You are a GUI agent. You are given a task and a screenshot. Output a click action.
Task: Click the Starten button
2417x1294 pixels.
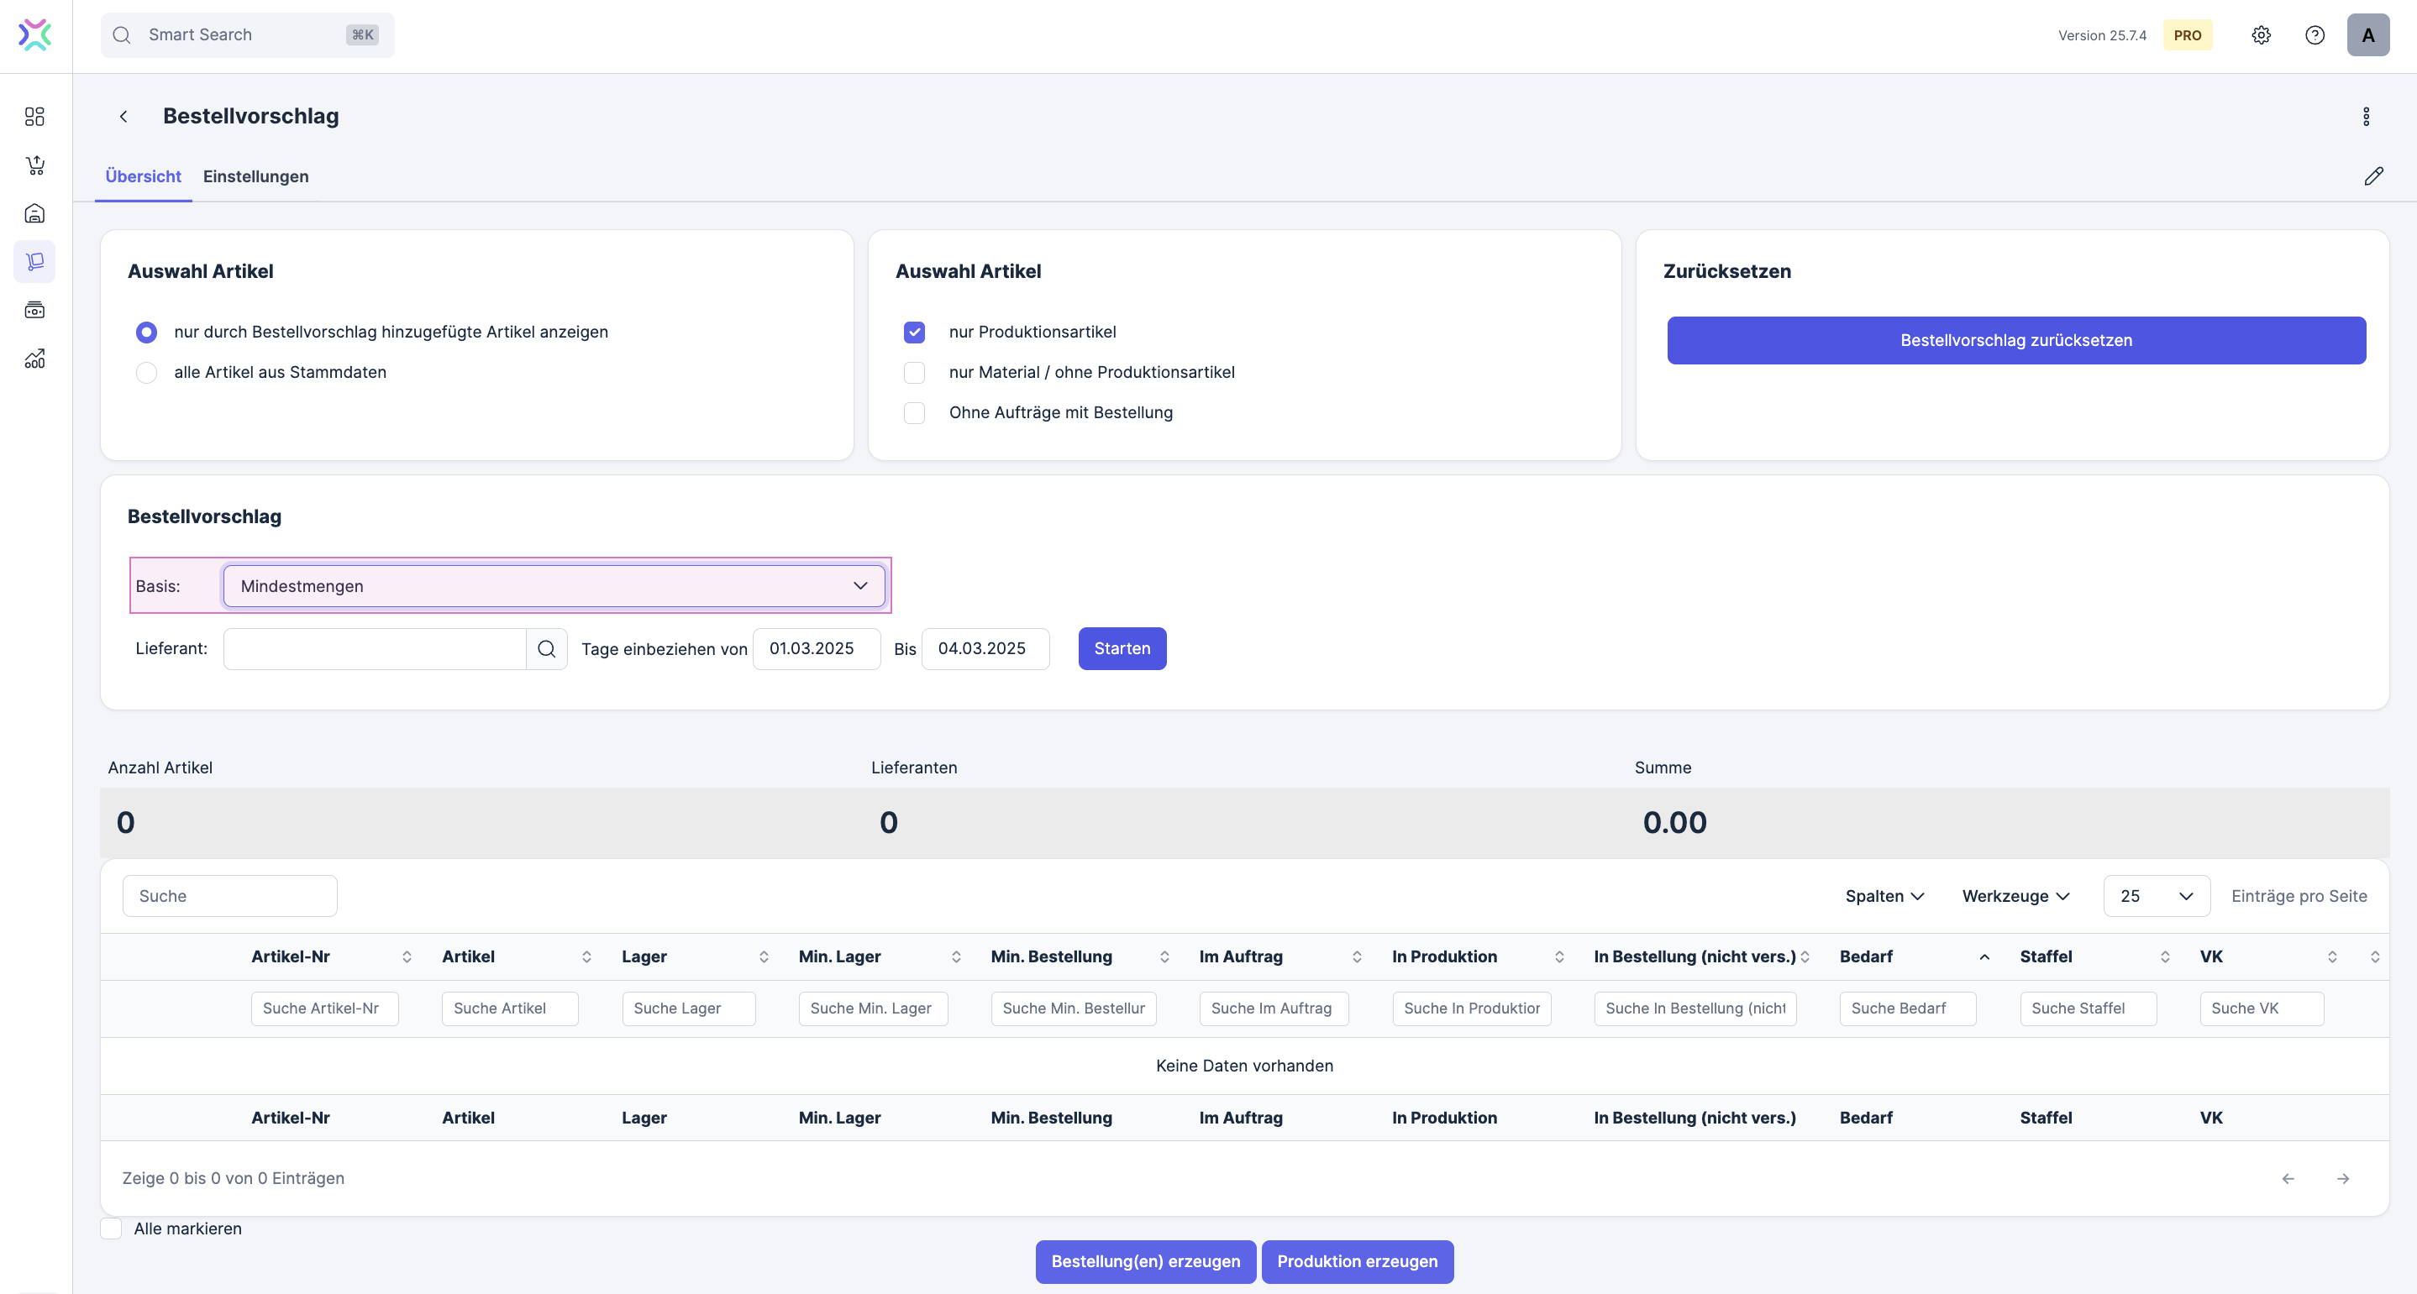(1122, 649)
